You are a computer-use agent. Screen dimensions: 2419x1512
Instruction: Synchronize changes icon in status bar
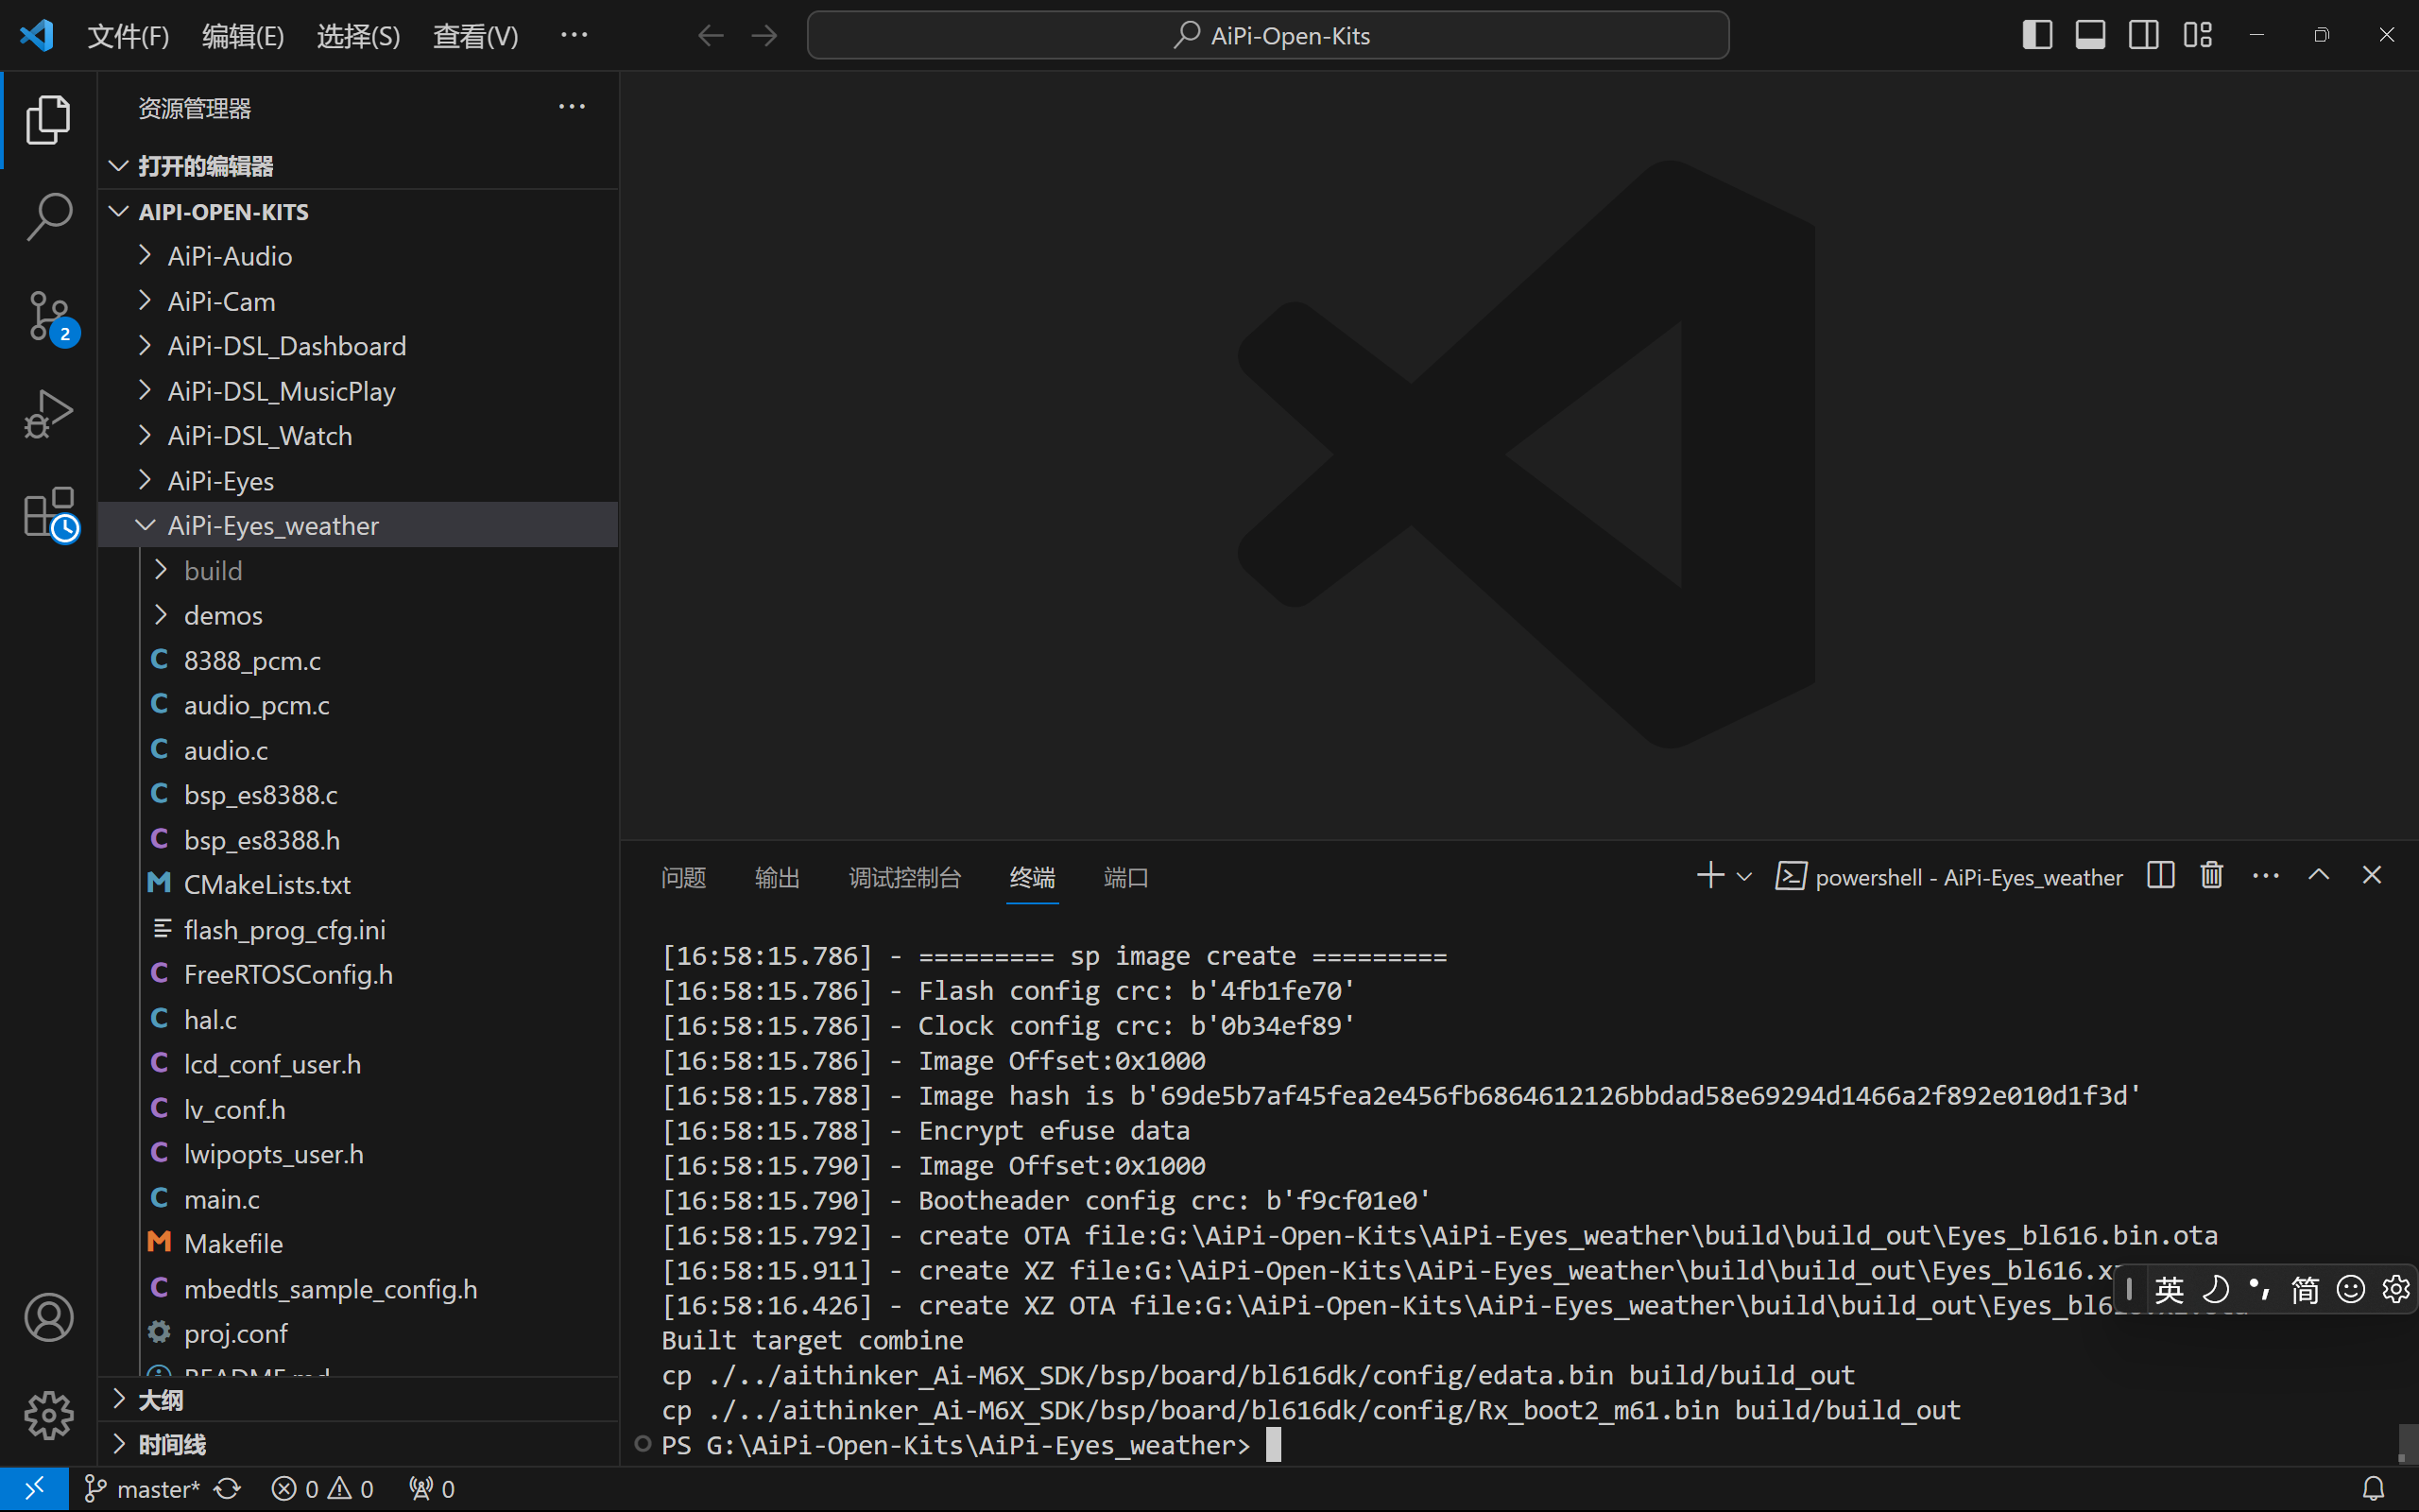click(x=228, y=1489)
